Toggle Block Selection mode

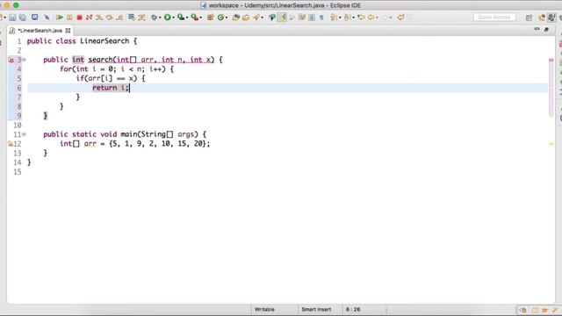(312, 18)
